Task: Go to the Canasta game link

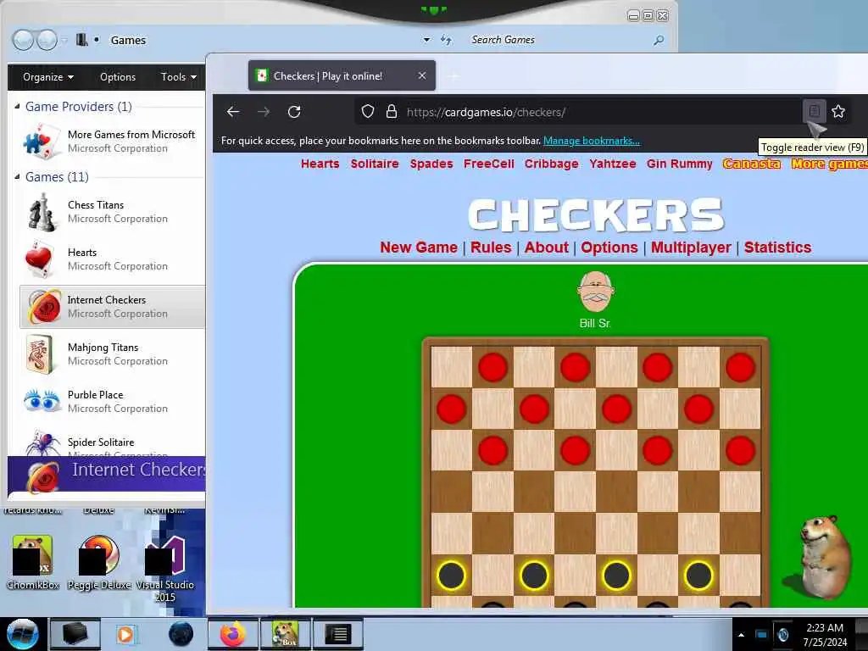Action: pyautogui.click(x=751, y=164)
